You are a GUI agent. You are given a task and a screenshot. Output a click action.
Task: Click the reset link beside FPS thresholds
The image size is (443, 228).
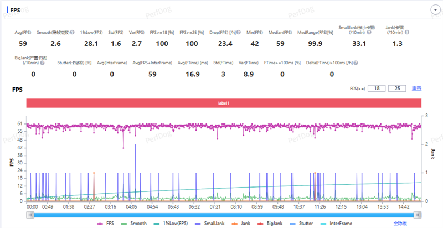coord(416,88)
